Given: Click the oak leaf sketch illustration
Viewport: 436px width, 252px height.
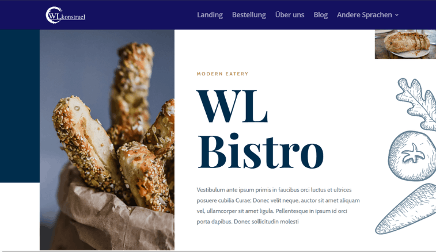Looking at the screenshot, I should 416,104.
